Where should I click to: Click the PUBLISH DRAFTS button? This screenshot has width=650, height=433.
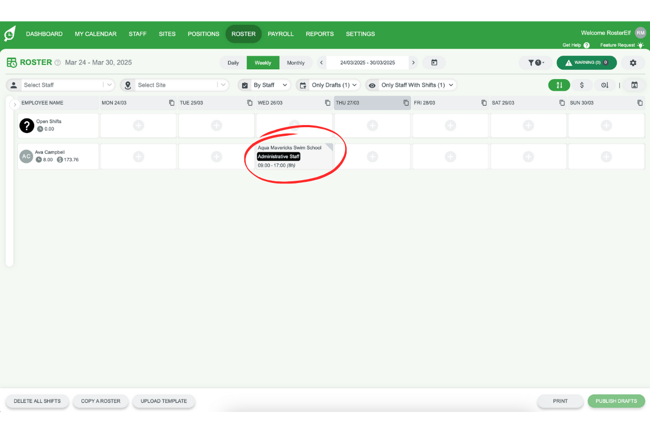click(616, 401)
